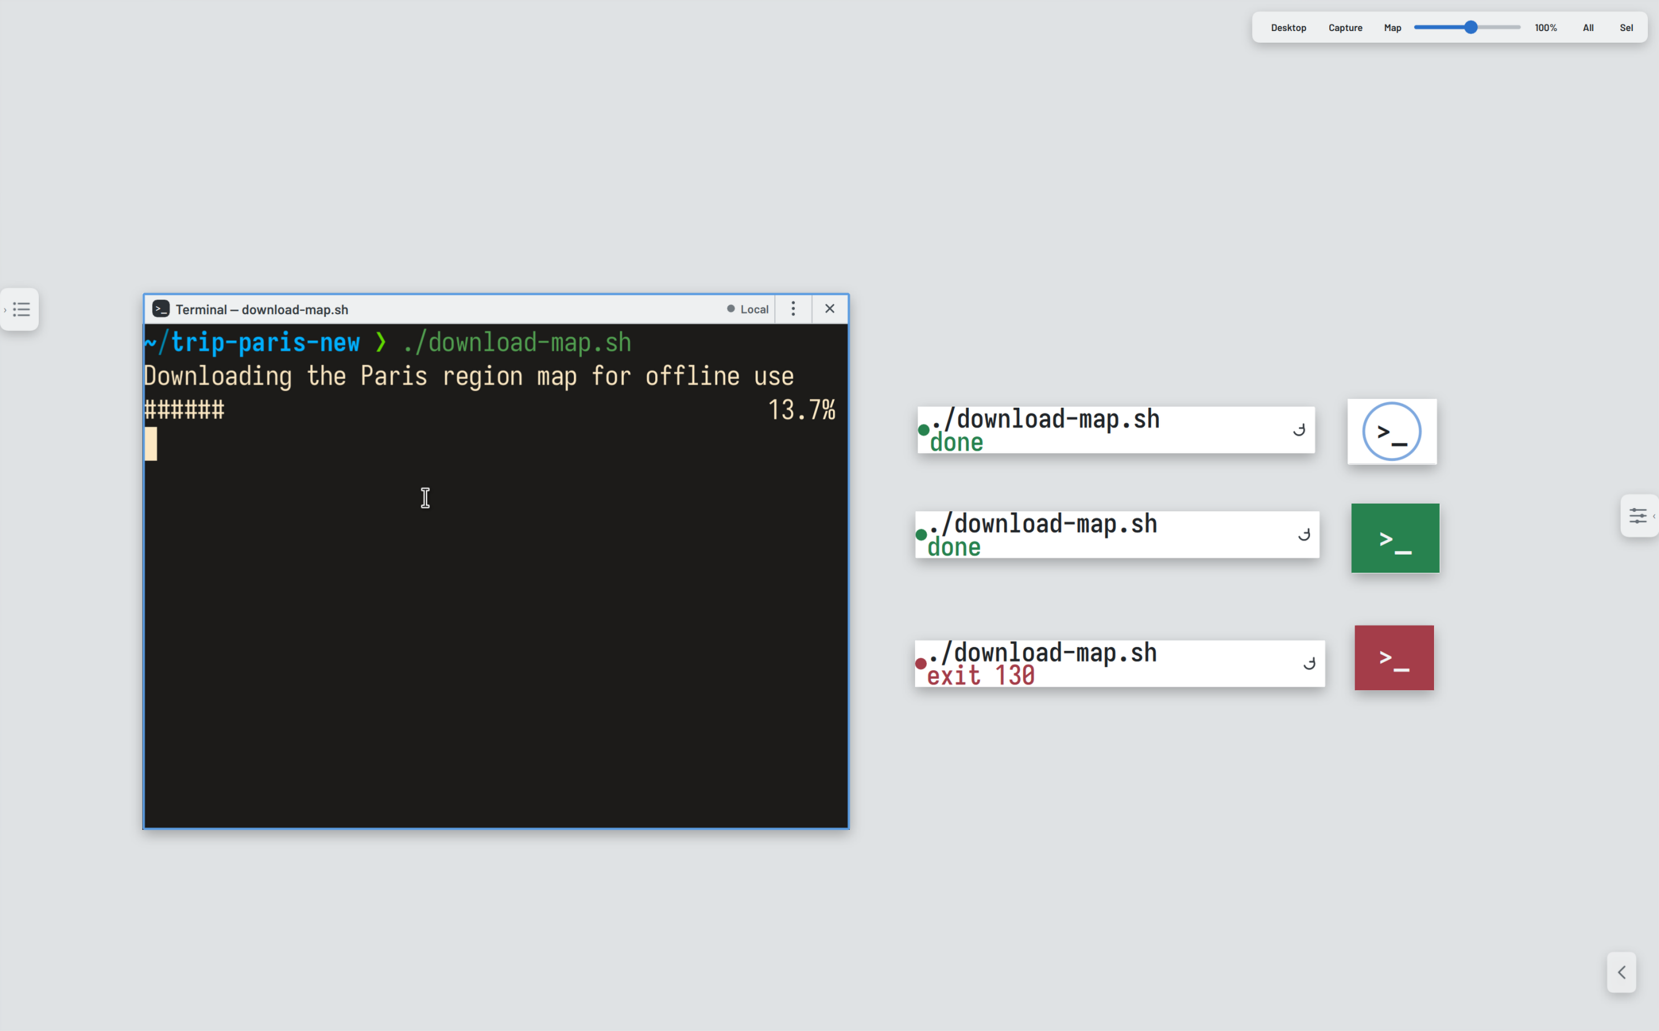Click the 'Downloading the Paris region map' line

coord(469,376)
